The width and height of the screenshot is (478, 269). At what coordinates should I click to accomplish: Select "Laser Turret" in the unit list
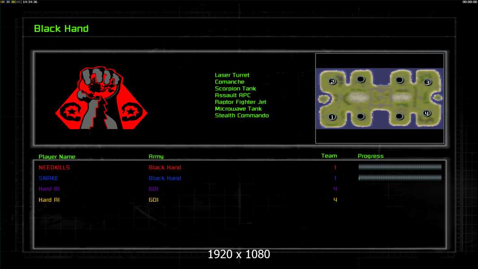(232, 75)
